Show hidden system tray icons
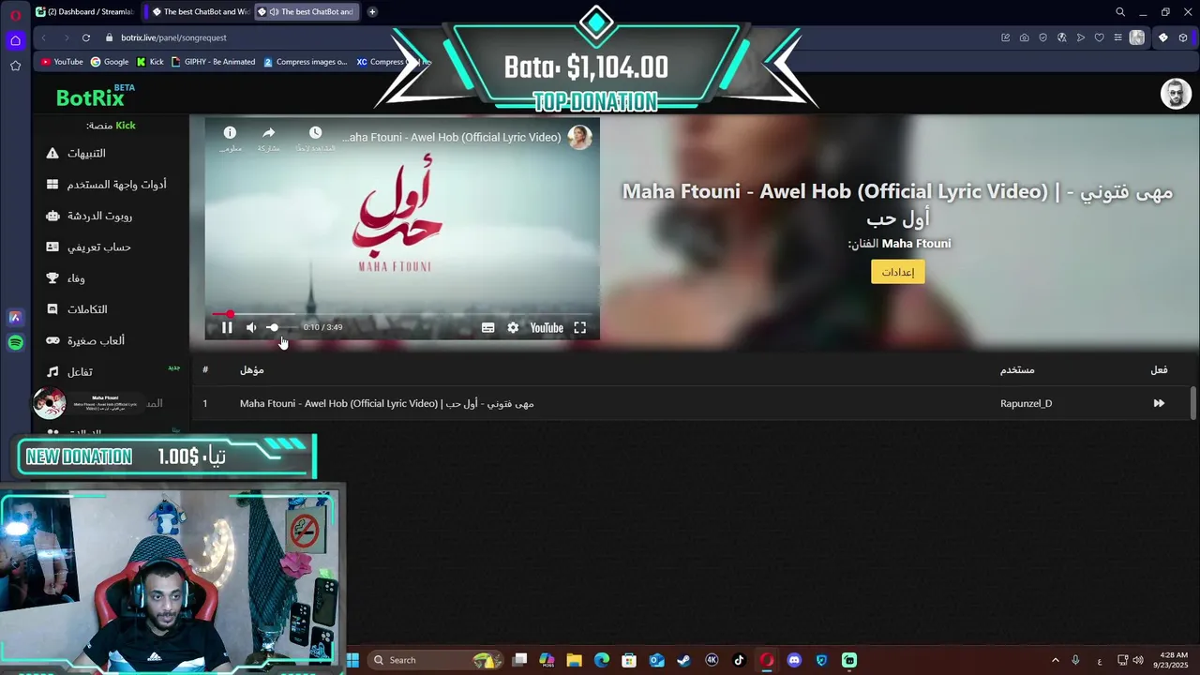The width and height of the screenshot is (1200, 675). tap(1055, 660)
